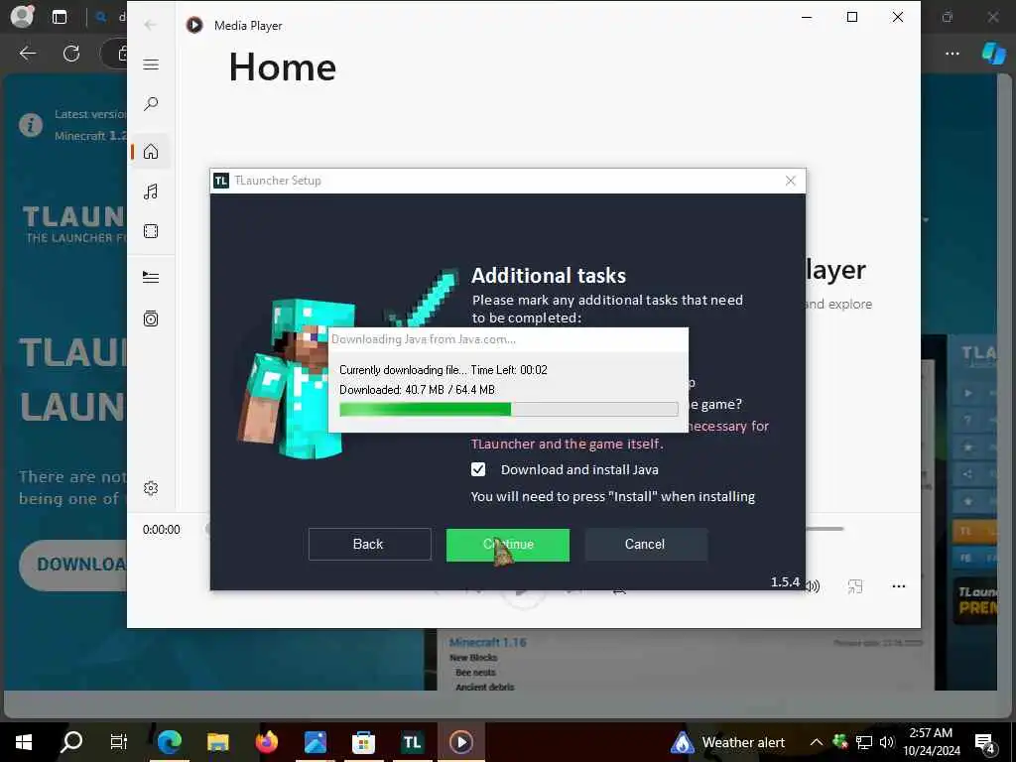The image size is (1016, 762).
Task: Open Media Player more options ellipsis
Action: pos(898,586)
